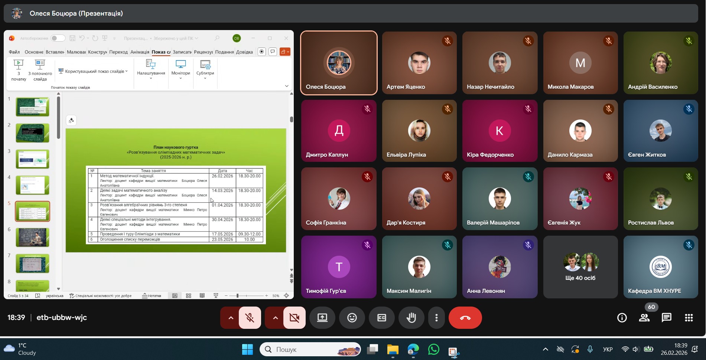
Task: Click the "Ще 40 осіб" tile
Action: pos(580,267)
